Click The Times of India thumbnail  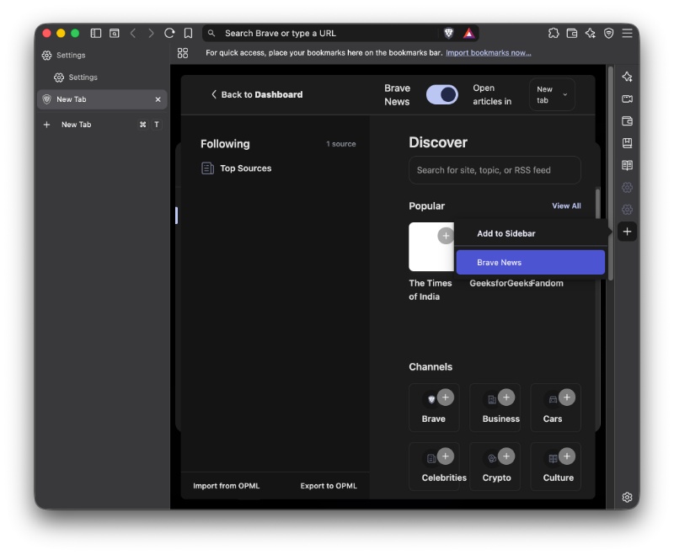(431, 247)
